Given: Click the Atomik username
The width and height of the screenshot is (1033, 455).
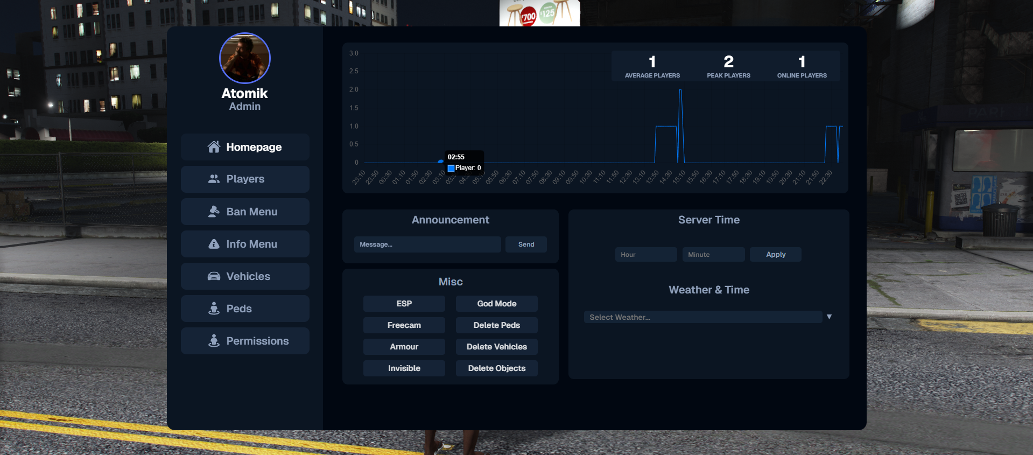Looking at the screenshot, I should pos(245,93).
